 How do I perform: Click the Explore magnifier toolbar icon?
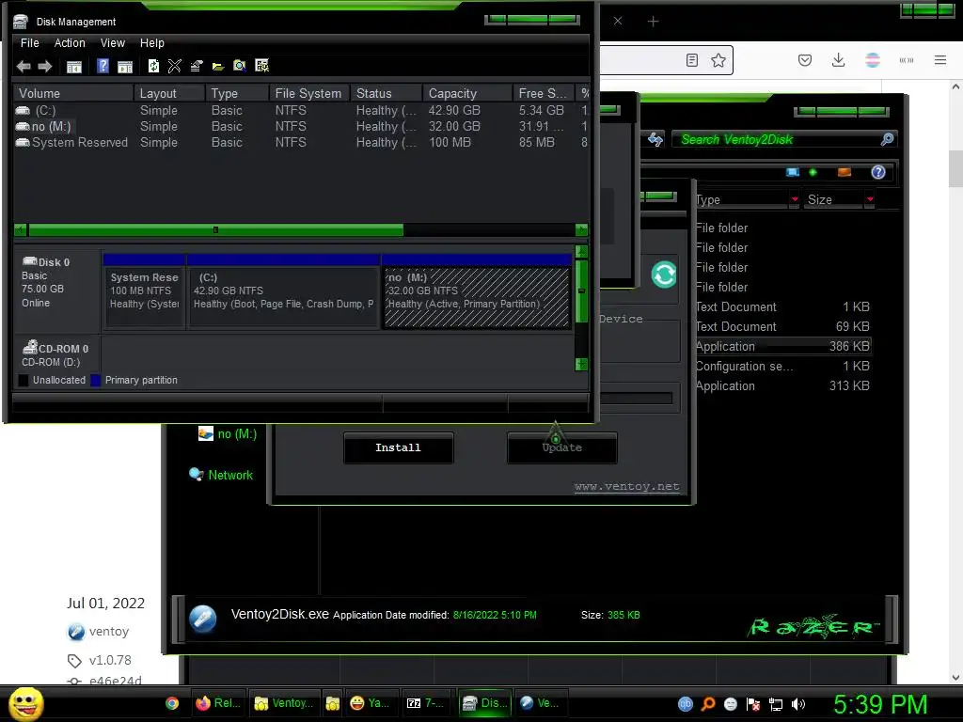[x=240, y=66]
